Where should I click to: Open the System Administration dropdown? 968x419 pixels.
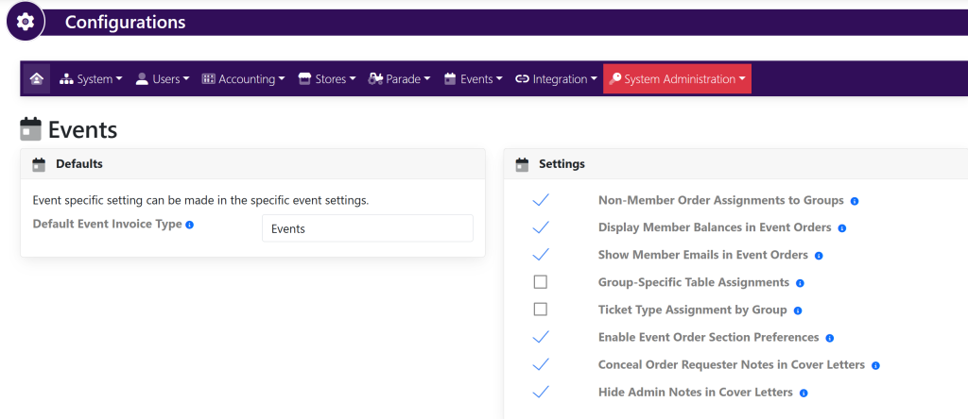[677, 79]
